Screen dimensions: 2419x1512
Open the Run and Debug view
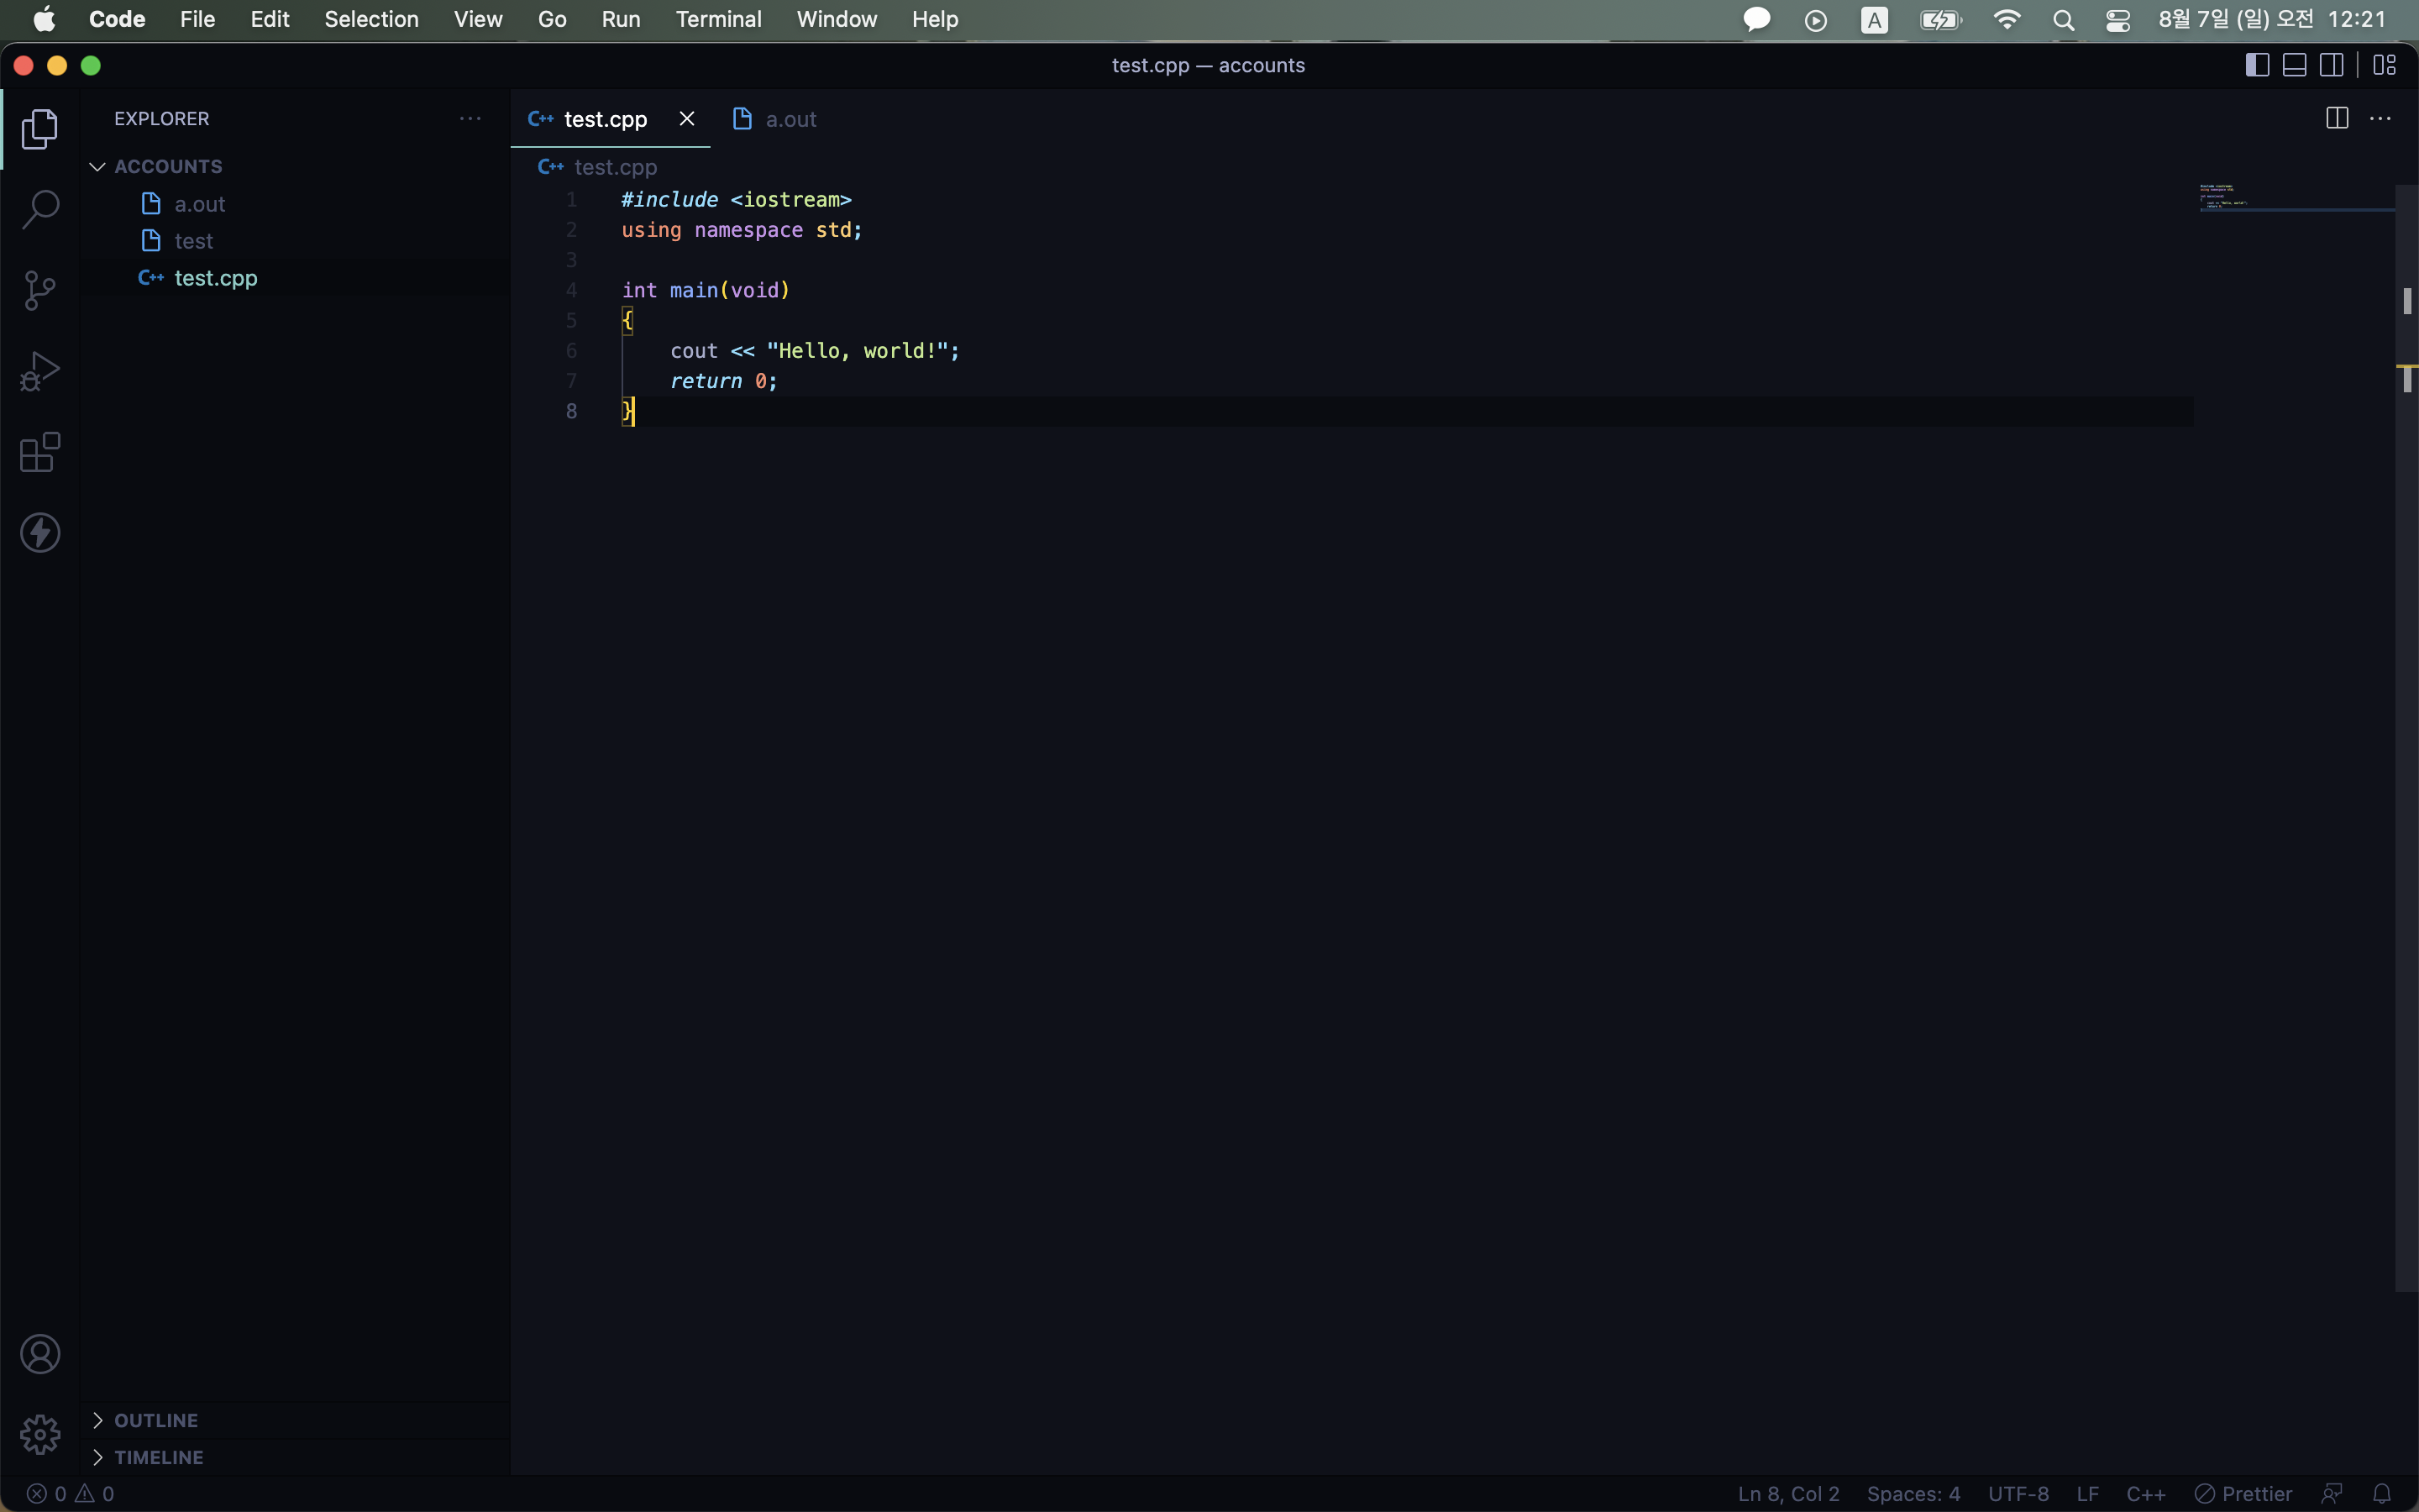[40, 371]
